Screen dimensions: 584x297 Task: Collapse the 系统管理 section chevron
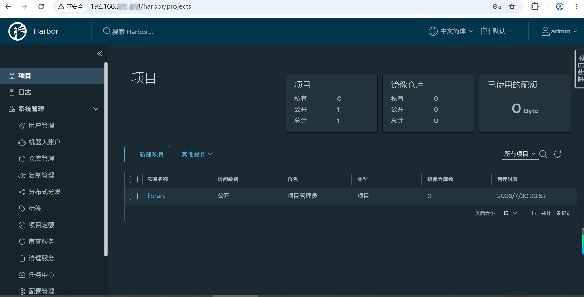click(x=96, y=109)
